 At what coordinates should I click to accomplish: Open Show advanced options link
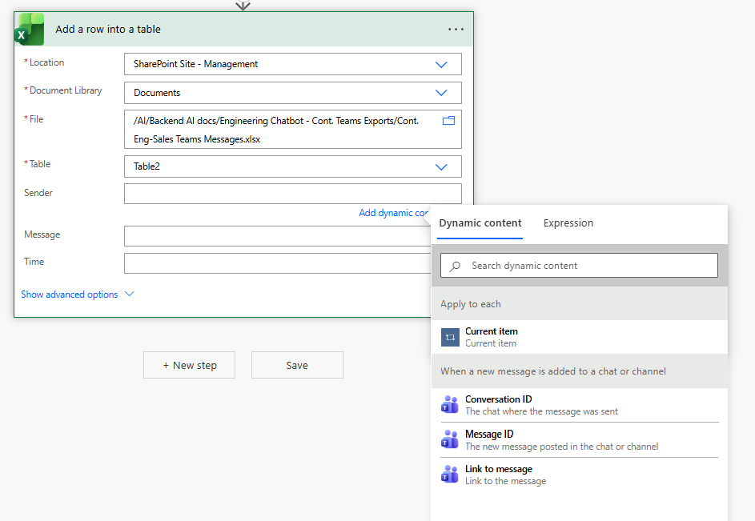(70, 295)
